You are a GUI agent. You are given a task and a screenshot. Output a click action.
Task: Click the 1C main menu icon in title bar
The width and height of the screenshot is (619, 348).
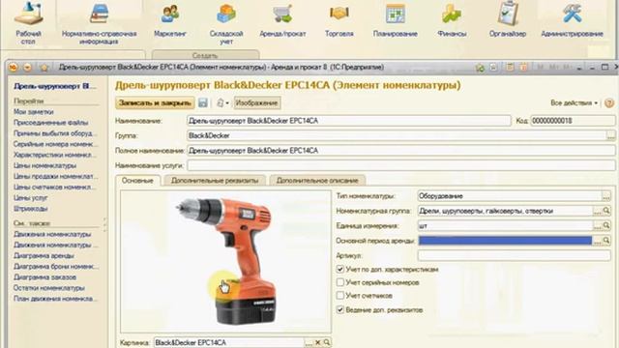13,68
